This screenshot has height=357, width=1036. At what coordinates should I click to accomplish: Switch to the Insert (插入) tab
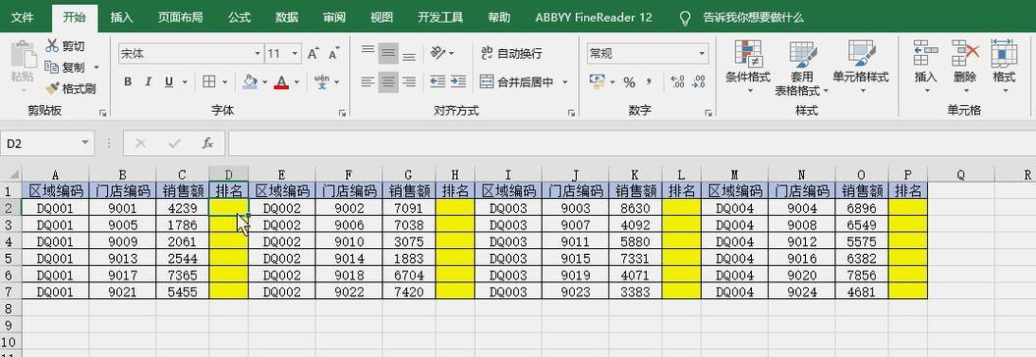click(122, 17)
